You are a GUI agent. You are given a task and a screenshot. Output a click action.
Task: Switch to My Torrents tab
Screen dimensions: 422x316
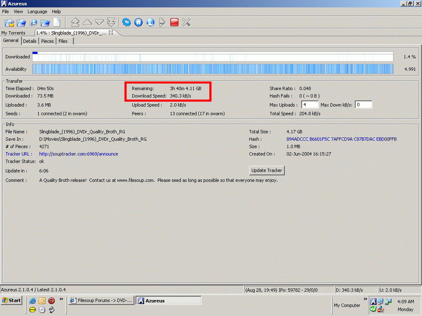click(x=14, y=33)
